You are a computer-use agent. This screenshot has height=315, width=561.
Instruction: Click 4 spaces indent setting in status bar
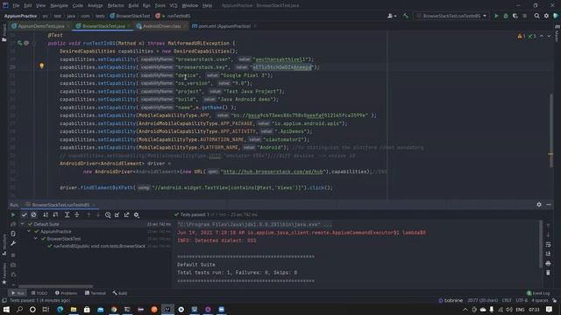pos(540,300)
